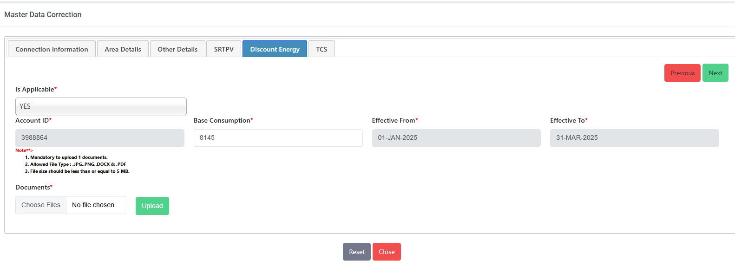Select the Effective To date field
The width and height of the screenshot is (735, 268).
tap(634, 138)
